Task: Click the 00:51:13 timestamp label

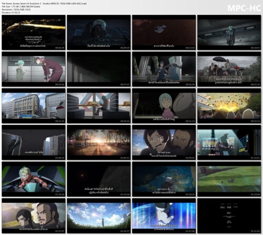Action: tap(190, 121)
